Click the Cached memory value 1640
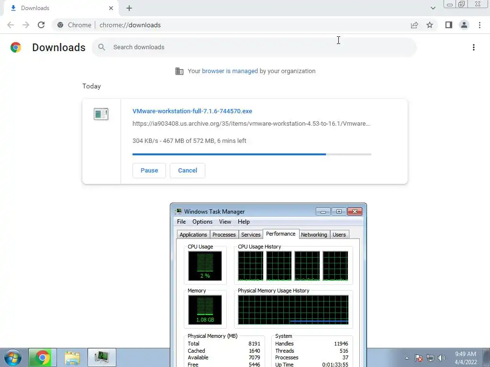The width and height of the screenshot is (490, 367). click(x=255, y=351)
